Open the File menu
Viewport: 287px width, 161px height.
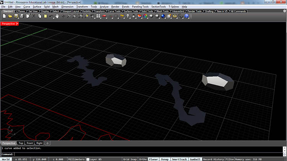pos(3,7)
